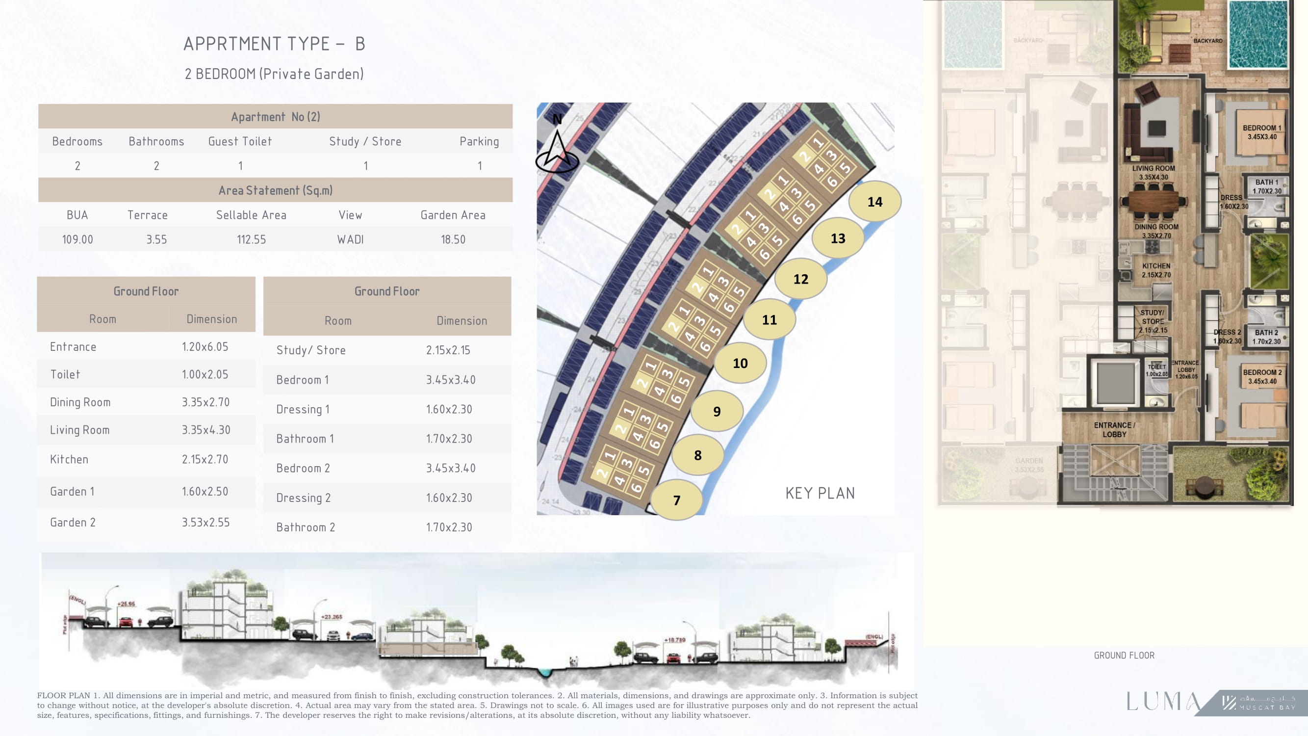Screen dimensions: 1308x736
Task: Click building marker number 14
Action: click(875, 202)
